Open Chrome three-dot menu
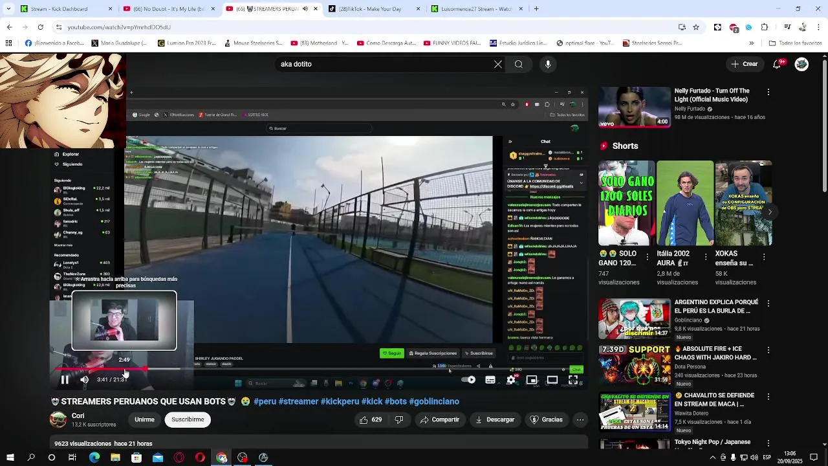The image size is (828, 466). 819,27
